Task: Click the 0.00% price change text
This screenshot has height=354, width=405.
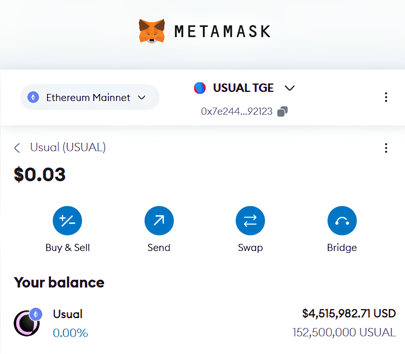Action: tap(70, 333)
